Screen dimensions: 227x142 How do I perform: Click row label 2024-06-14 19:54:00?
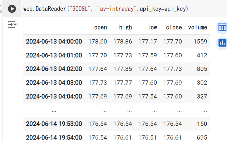[x=54, y=138]
